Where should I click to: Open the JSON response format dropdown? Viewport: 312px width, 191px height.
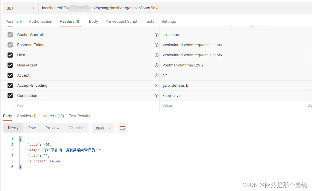103,128
